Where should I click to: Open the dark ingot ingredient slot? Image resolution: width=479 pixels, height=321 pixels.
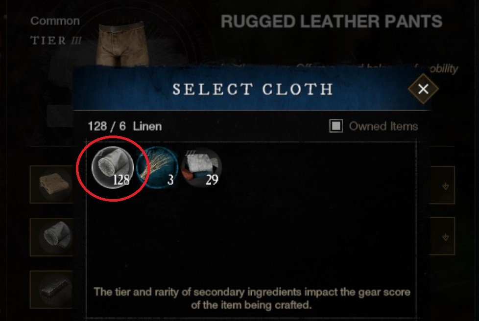tap(52, 289)
